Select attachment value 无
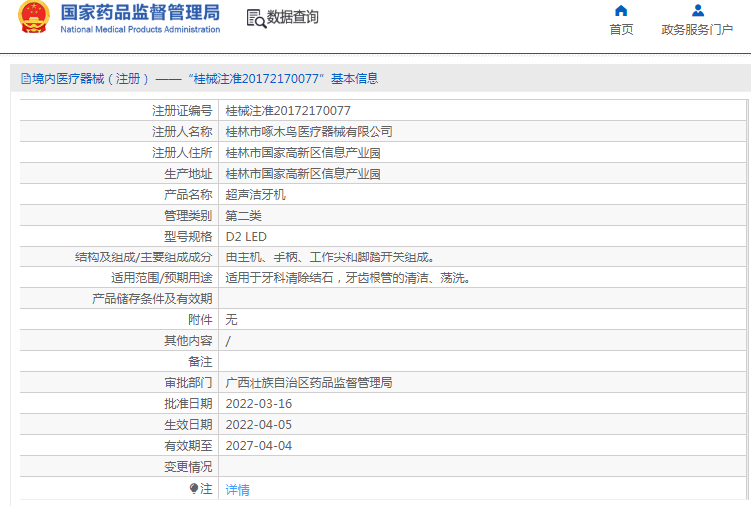Screen dimensions: 751x506 231,320
